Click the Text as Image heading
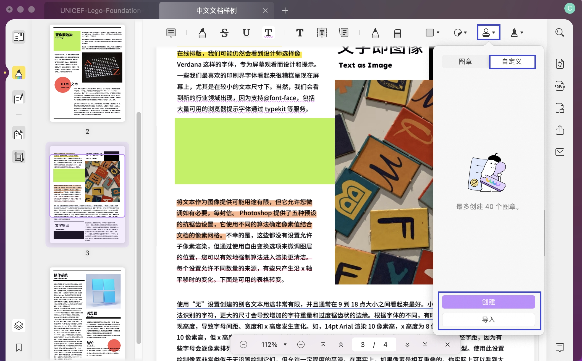 point(365,65)
